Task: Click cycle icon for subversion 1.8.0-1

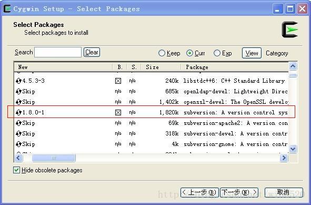Action: (x=18, y=112)
